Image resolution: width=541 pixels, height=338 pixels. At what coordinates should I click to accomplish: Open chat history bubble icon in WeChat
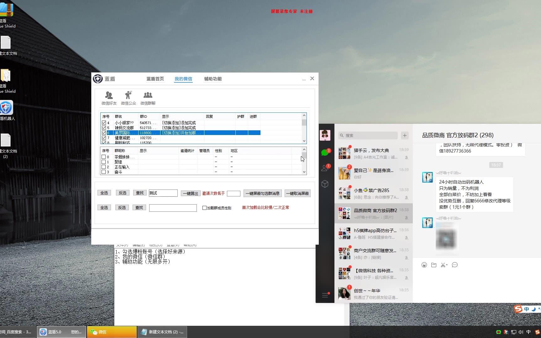pos(455,265)
